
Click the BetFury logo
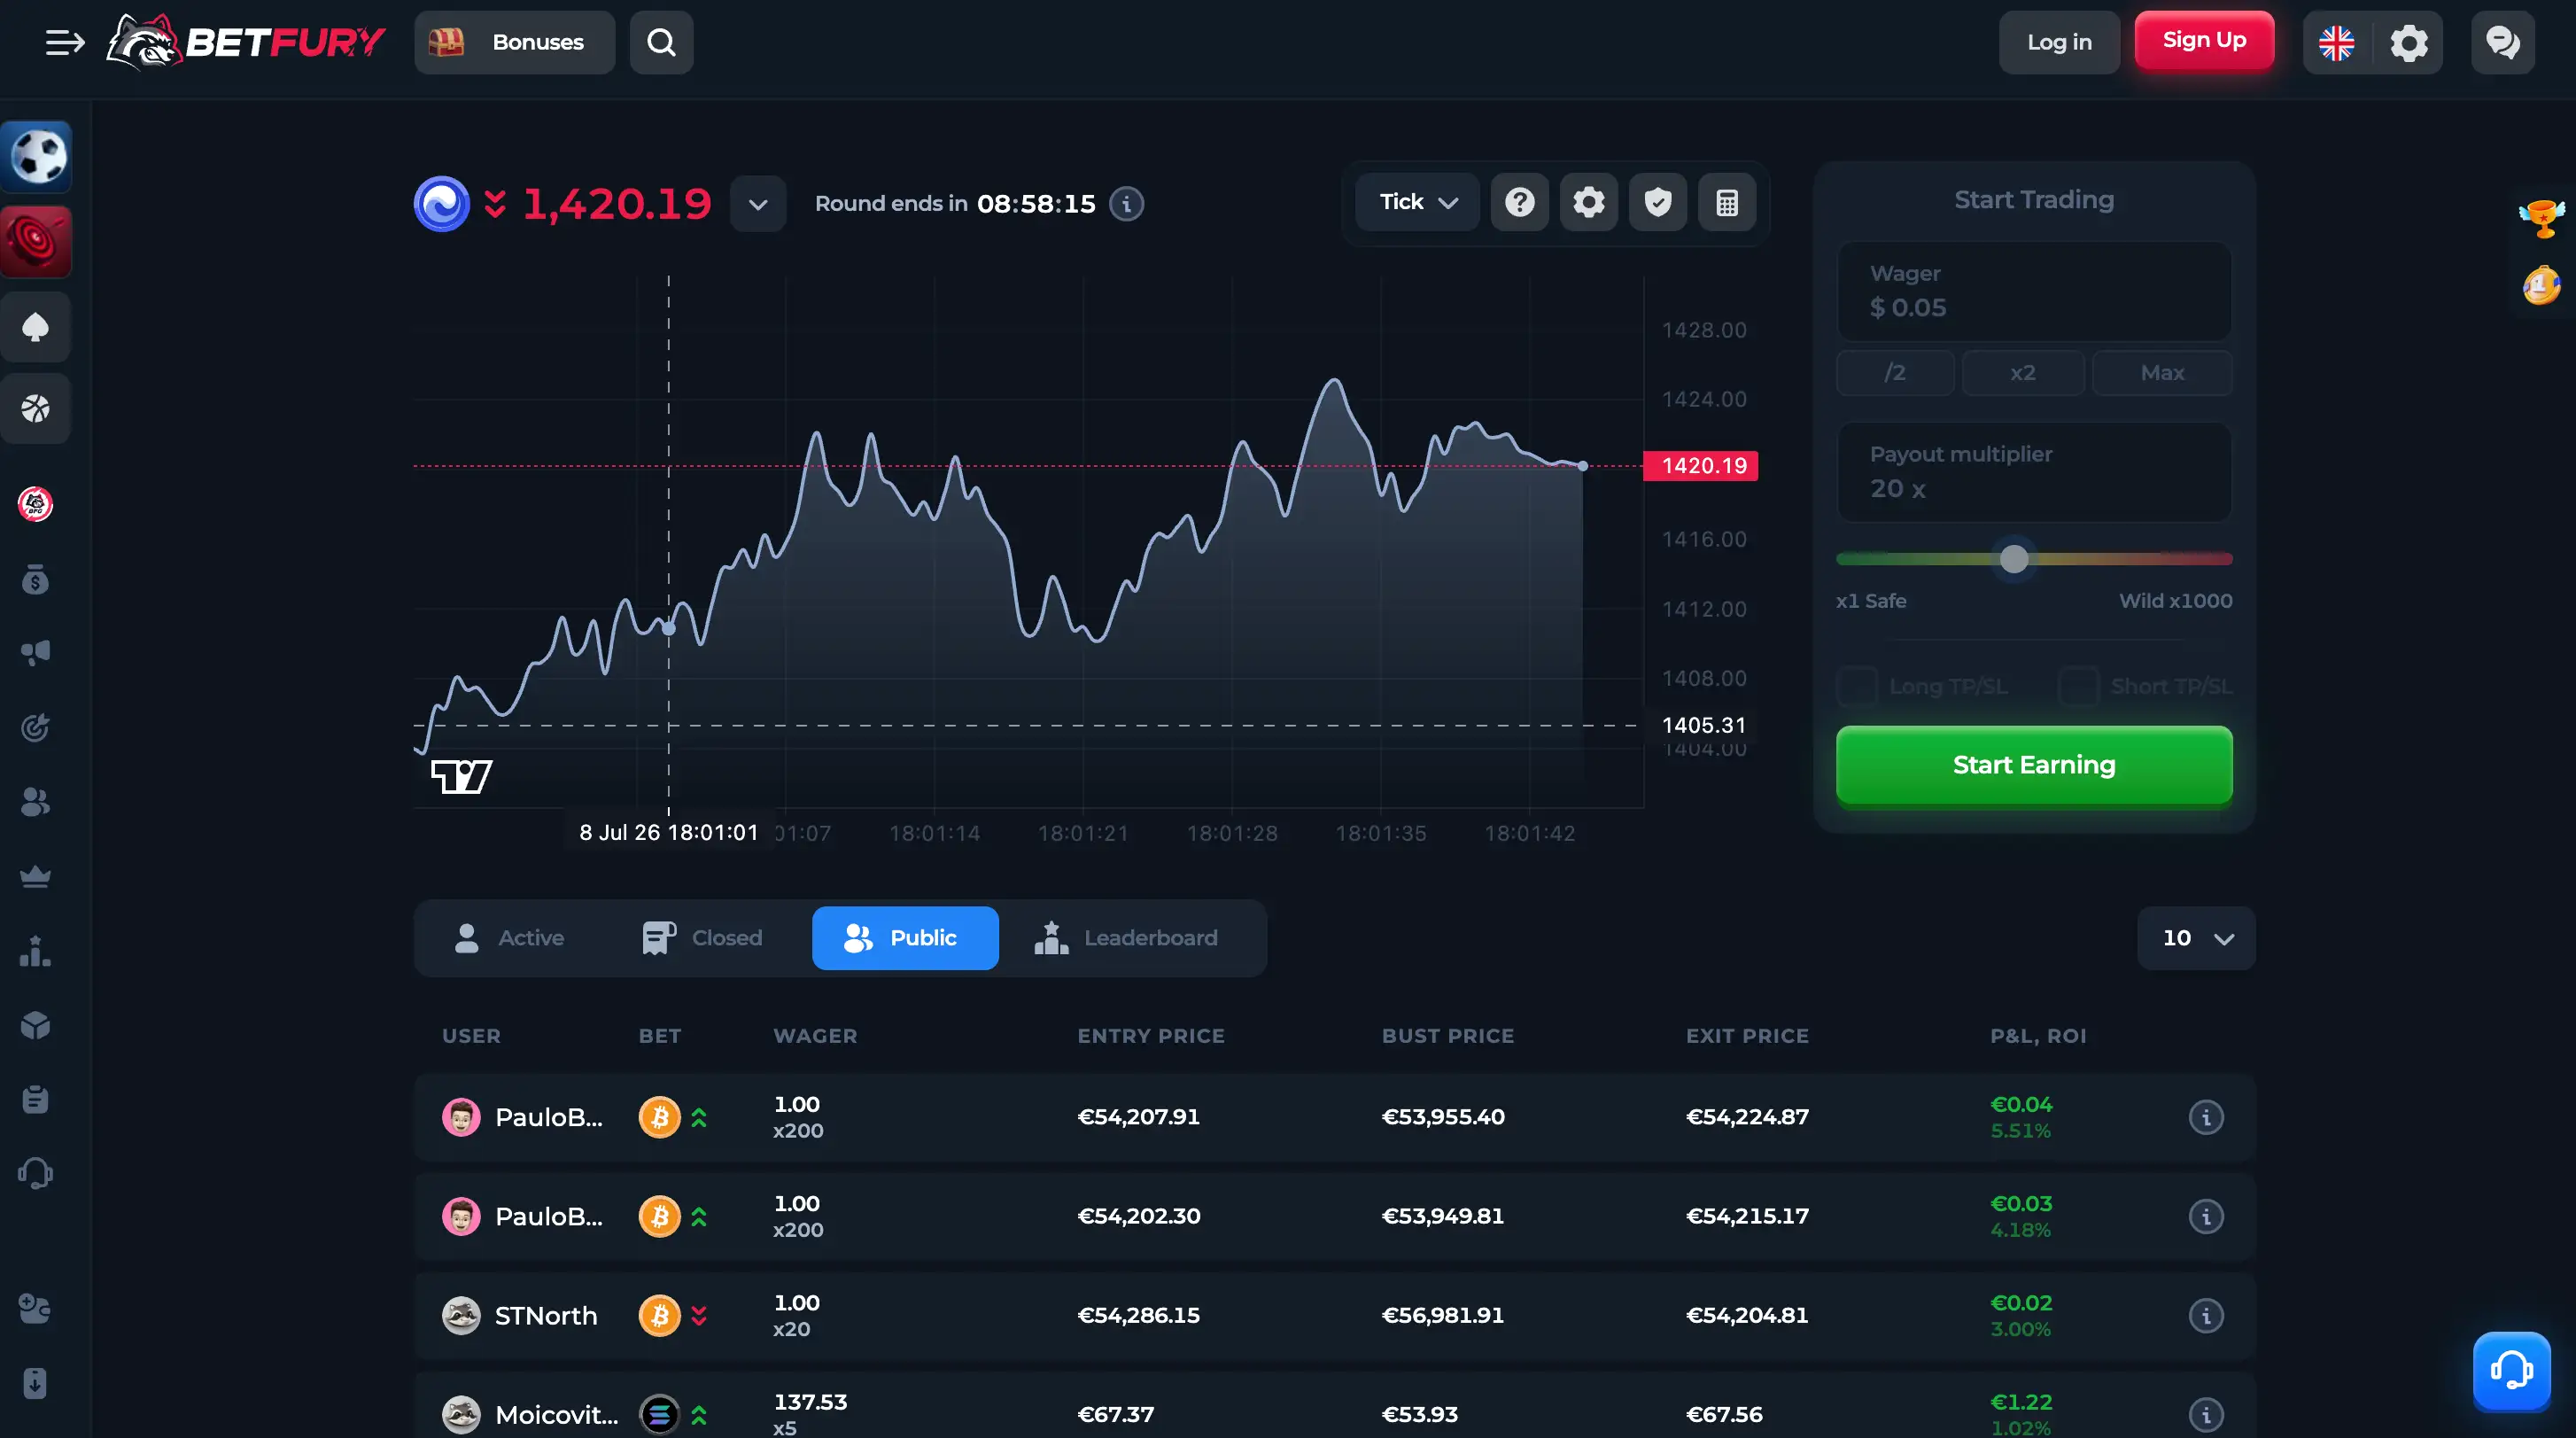click(x=246, y=42)
